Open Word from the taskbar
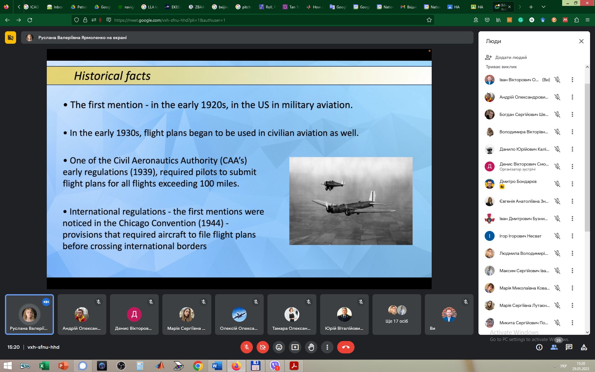595x372 pixels. [217, 366]
